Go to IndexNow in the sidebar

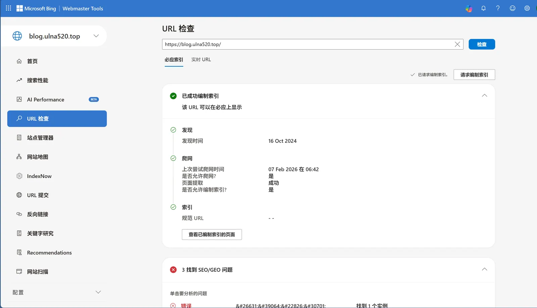pyautogui.click(x=39, y=176)
